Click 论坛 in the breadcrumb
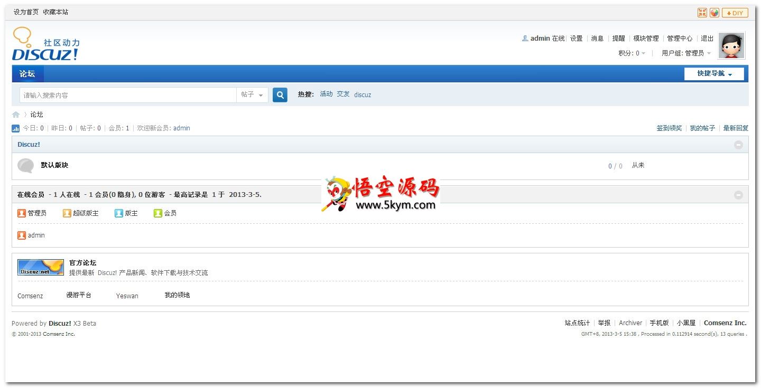 (x=36, y=115)
